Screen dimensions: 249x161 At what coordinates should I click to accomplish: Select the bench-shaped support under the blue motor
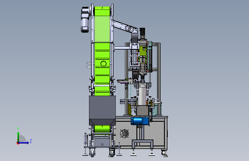point(142,144)
